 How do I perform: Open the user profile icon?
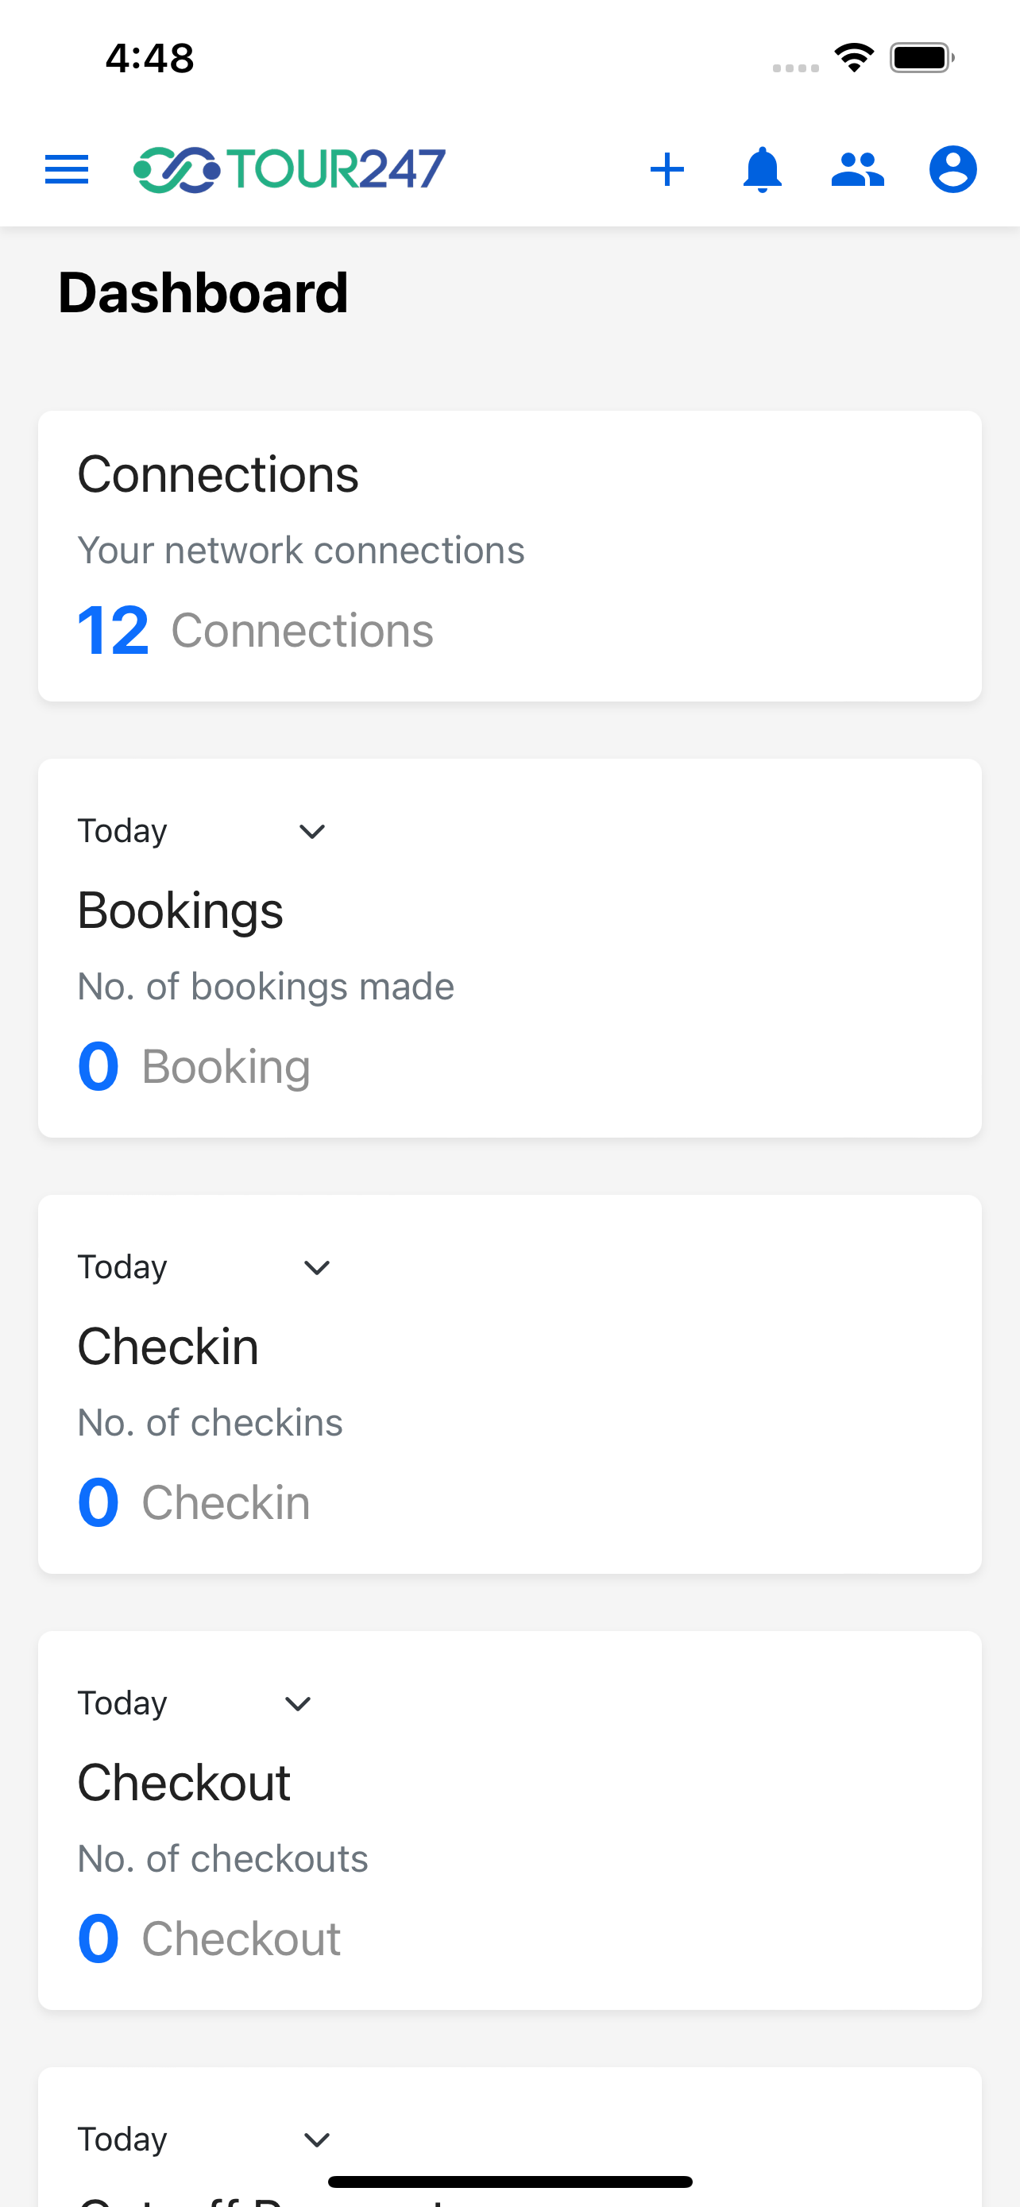tap(952, 168)
